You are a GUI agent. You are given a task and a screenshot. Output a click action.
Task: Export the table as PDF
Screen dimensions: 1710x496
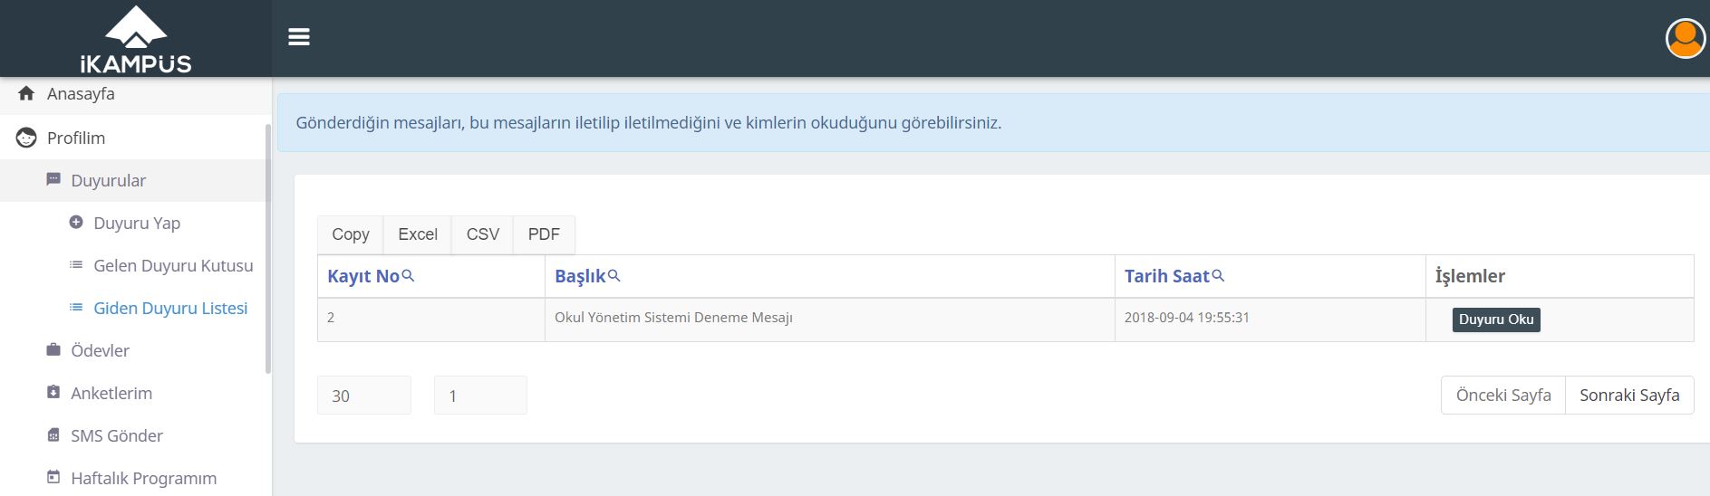click(x=544, y=234)
